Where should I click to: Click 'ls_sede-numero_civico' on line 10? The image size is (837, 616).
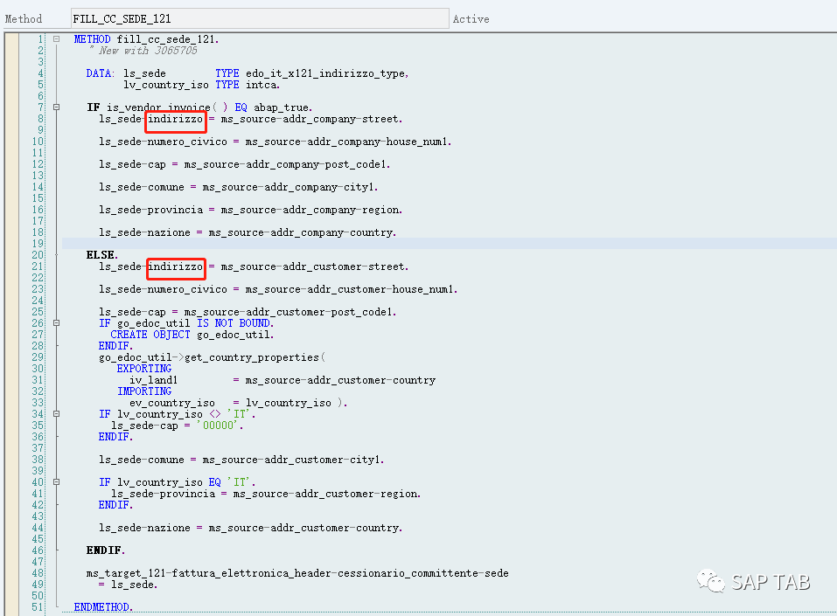(x=163, y=142)
